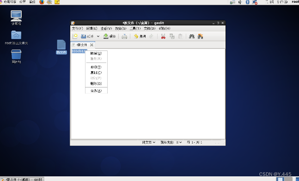The image size is (299, 181).
Task: Click the root user name in the top panel
Action: [295, 2]
